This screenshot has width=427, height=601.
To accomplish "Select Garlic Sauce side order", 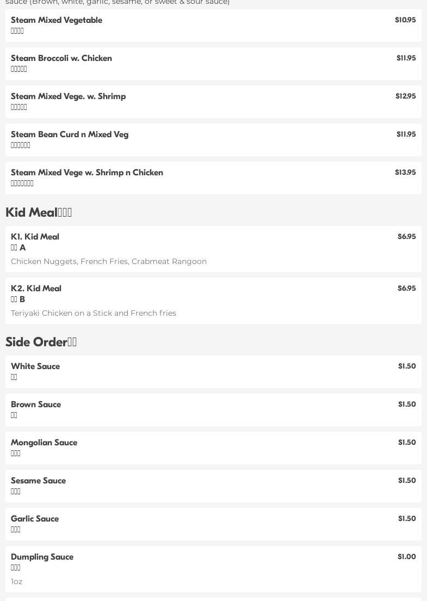I will [x=213, y=524].
